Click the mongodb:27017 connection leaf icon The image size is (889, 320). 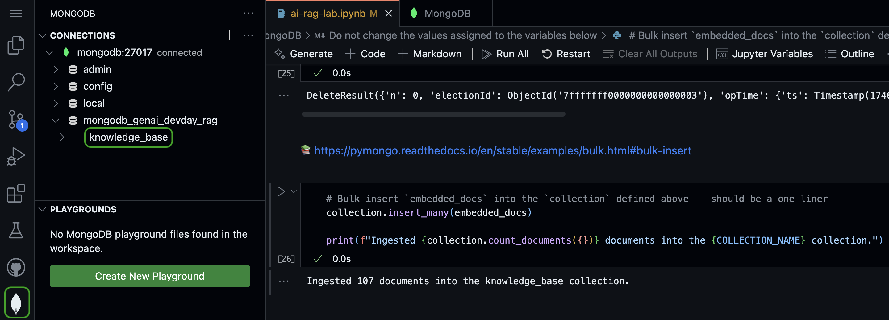pos(66,53)
